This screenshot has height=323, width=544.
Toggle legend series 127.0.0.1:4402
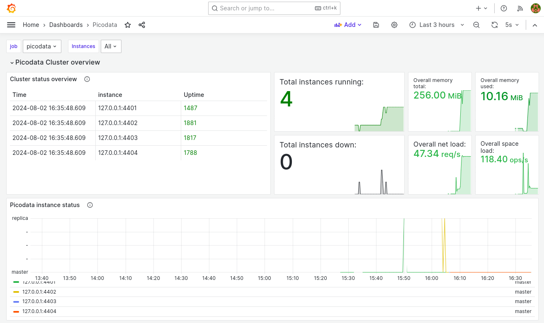[x=39, y=292]
